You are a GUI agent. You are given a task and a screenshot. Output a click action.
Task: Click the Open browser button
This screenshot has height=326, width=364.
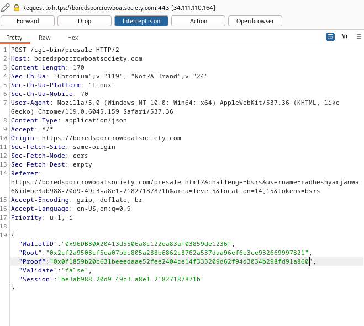[x=255, y=21]
